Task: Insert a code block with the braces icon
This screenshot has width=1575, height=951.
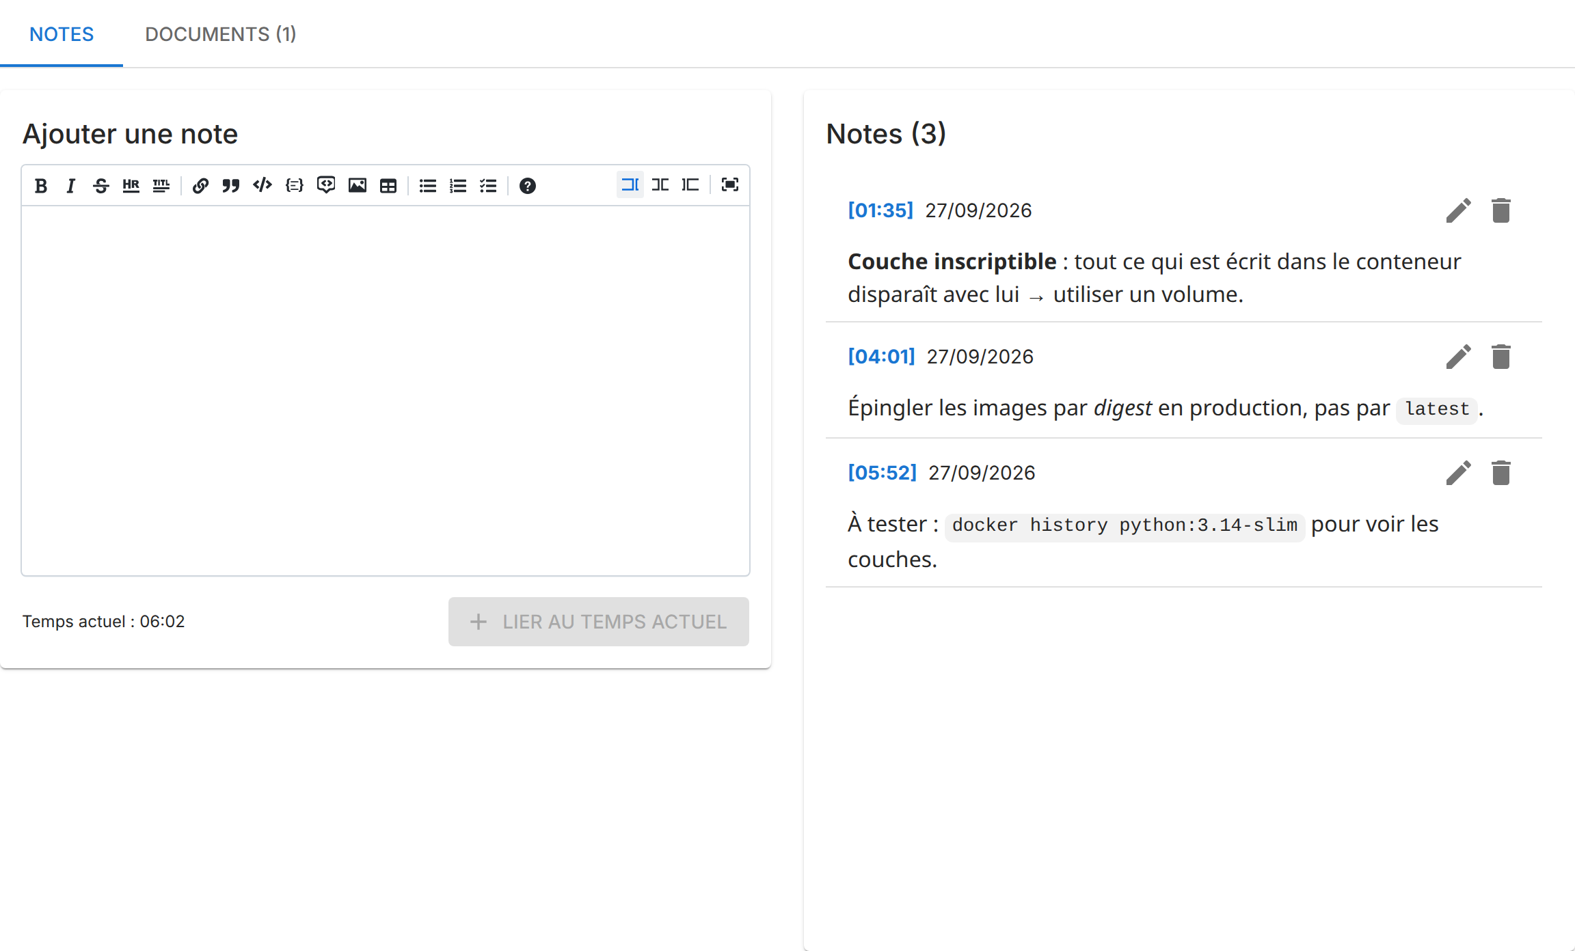Action: (x=295, y=185)
